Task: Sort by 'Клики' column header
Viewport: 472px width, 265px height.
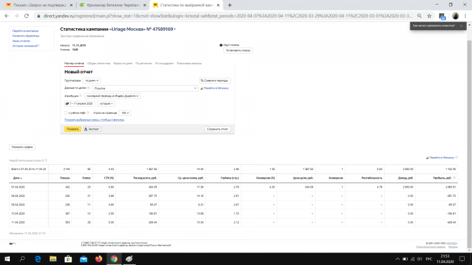Action: coord(87,178)
